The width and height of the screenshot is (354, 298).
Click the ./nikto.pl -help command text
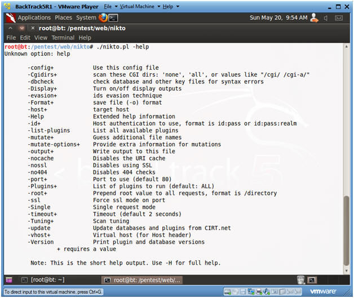[x=122, y=47]
